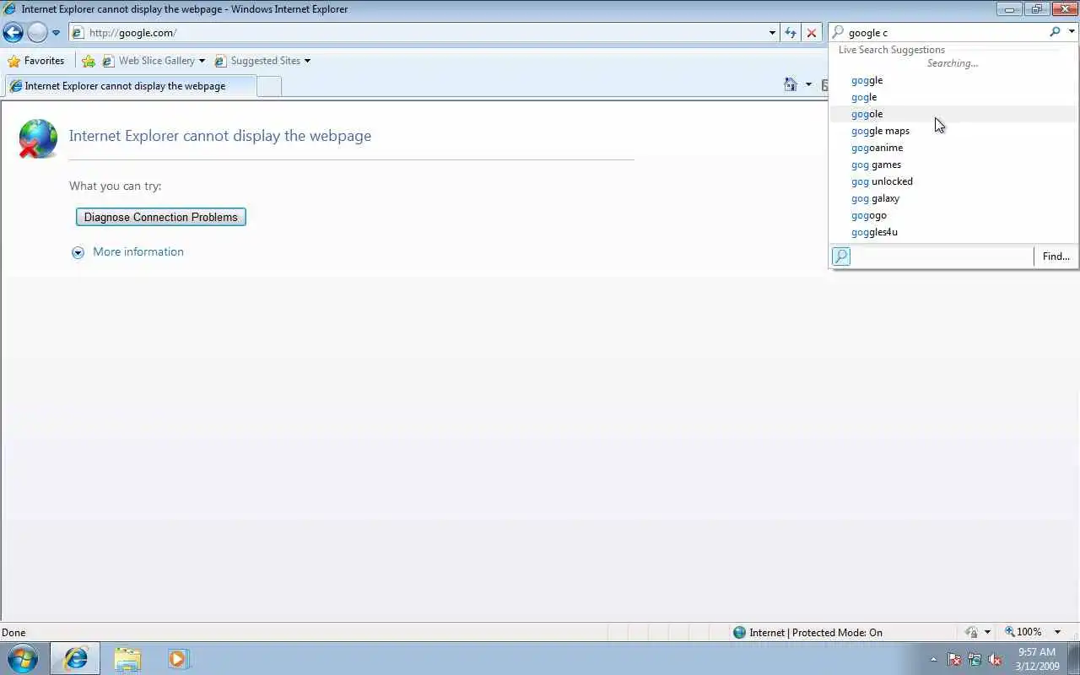Show hidden tray icons arrow

[933, 659]
